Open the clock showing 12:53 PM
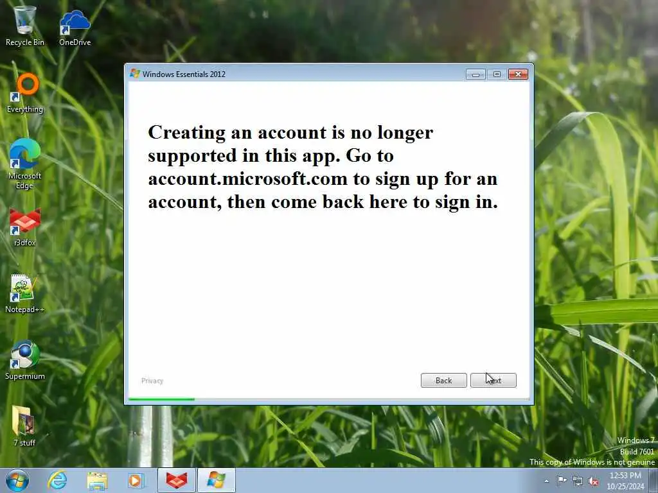The width and height of the screenshot is (658, 493). tap(625, 481)
